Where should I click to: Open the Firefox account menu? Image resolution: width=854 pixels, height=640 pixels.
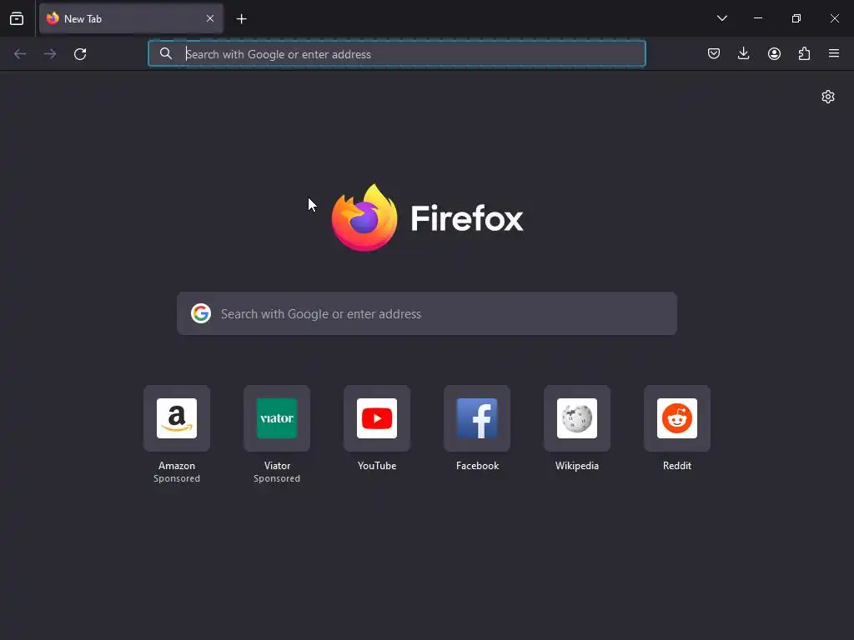774,53
